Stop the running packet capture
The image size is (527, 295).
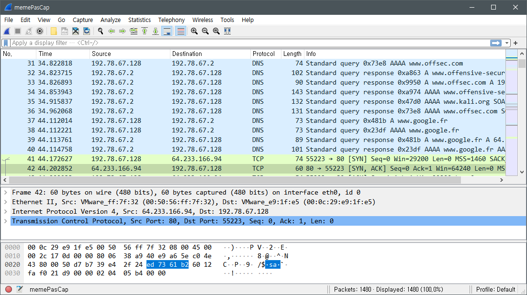click(18, 31)
